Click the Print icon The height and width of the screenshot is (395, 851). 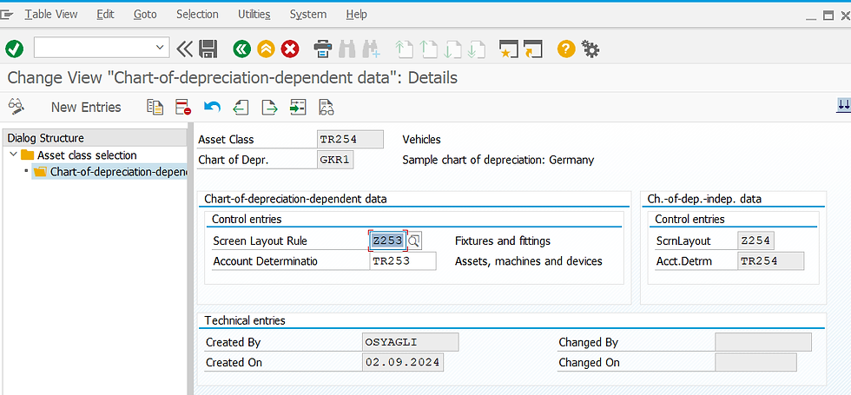coord(323,49)
